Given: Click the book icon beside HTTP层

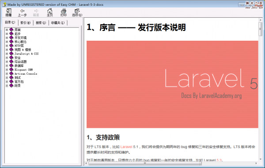Looking at the screenshot, I should pyautogui.click(x=11, y=46).
